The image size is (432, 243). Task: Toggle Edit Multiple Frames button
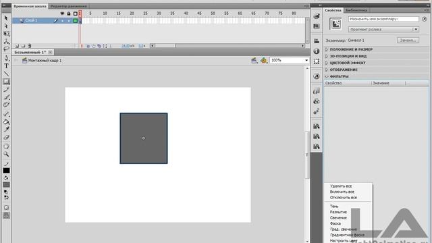pos(99,46)
